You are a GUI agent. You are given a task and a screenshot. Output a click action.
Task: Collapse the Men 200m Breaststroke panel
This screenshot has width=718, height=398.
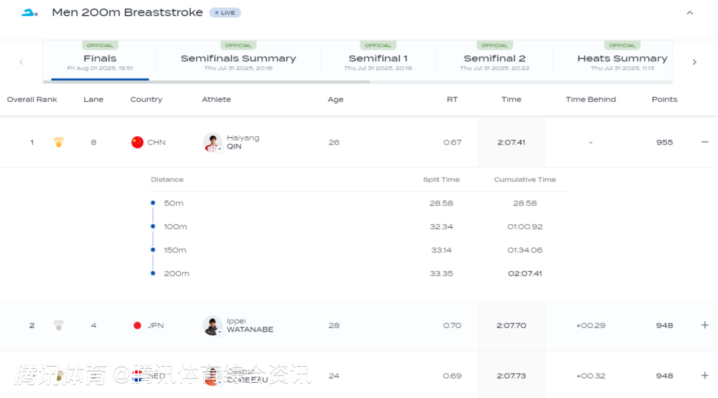[x=689, y=13]
